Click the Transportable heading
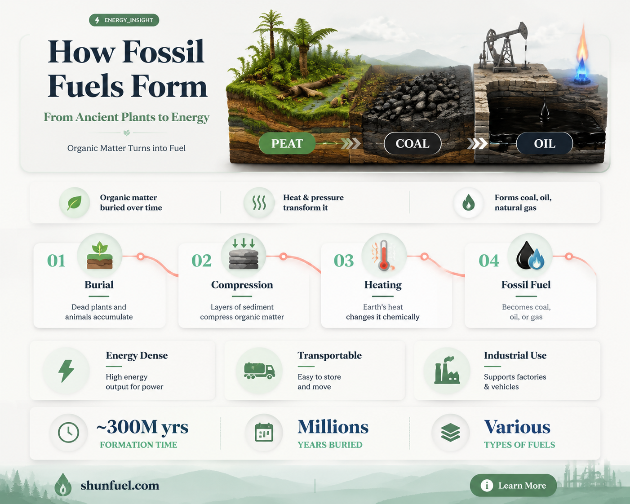Image resolution: width=630 pixels, height=504 pixels. coord(329,355)
